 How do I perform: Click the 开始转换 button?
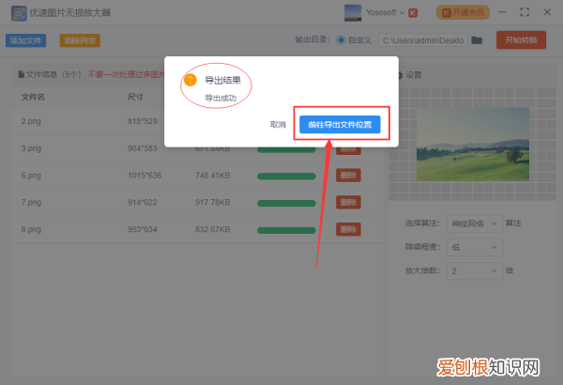pyautogui.click(x=521, y=39)
